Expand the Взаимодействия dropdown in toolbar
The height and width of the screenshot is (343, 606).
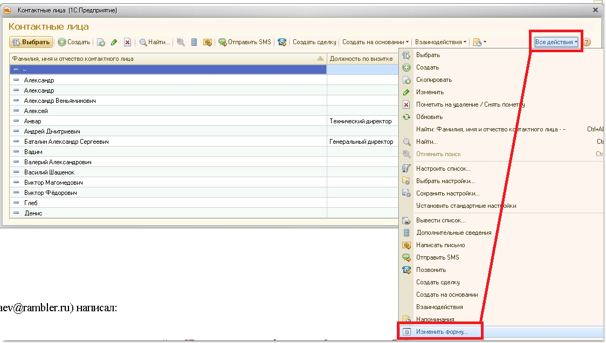point(440,42)
